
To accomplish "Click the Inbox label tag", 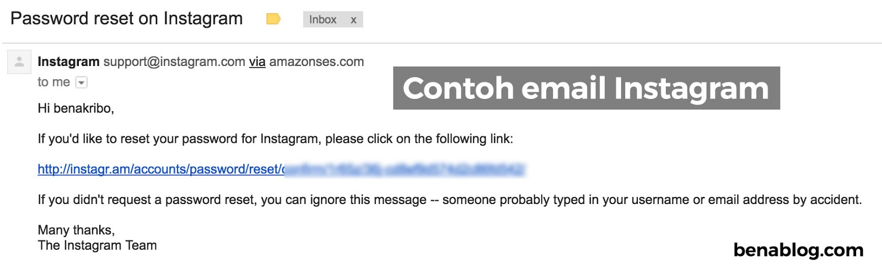I will (x=322, y=20).
